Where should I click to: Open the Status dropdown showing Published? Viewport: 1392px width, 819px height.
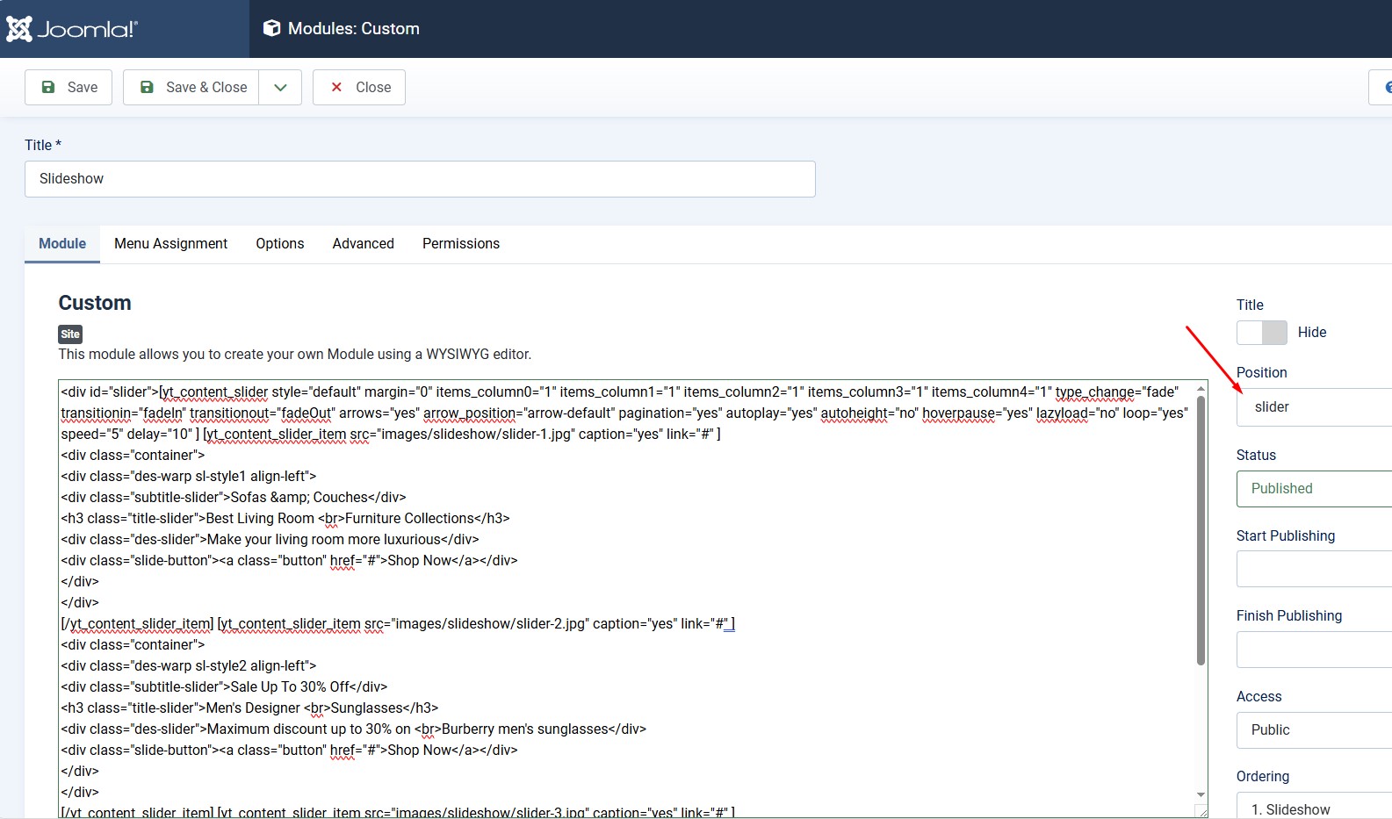[x=1314, y=489]
